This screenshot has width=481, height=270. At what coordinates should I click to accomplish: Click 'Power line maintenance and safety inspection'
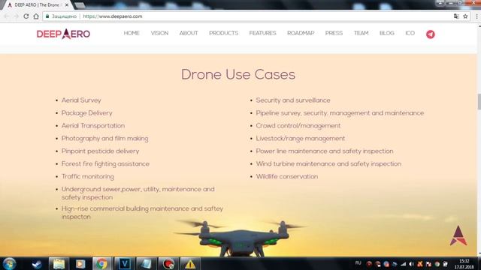pyautogui.click(x=325, y=151)
